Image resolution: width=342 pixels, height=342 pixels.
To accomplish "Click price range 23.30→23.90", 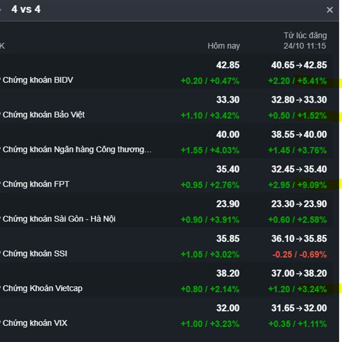I will point(299,204).
